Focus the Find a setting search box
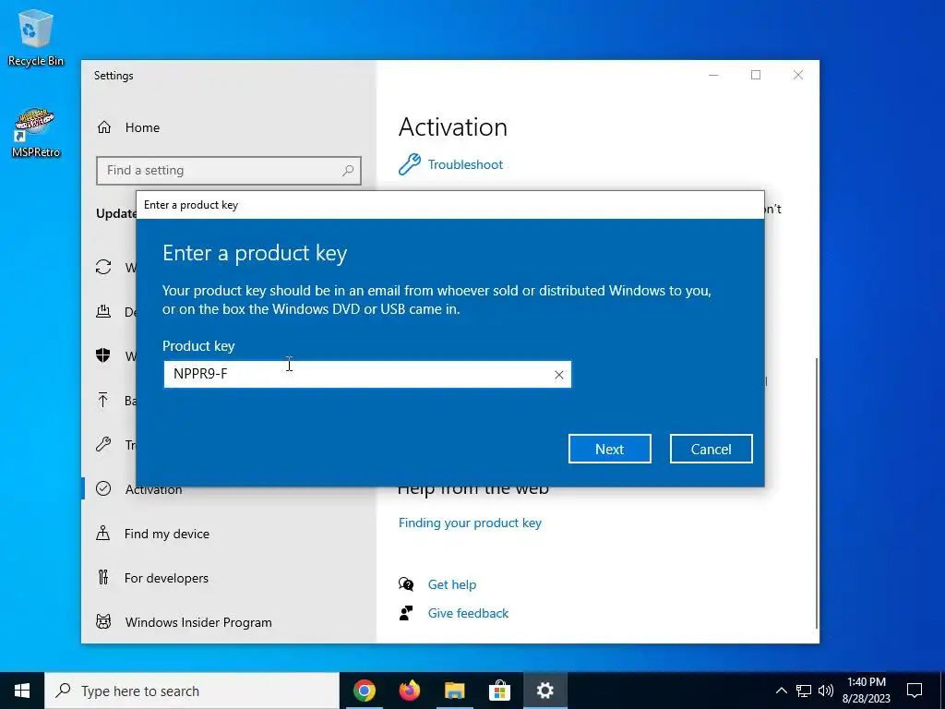Image resolution: width=945 pixels, height=709 pixels. [x=229, y=171]
